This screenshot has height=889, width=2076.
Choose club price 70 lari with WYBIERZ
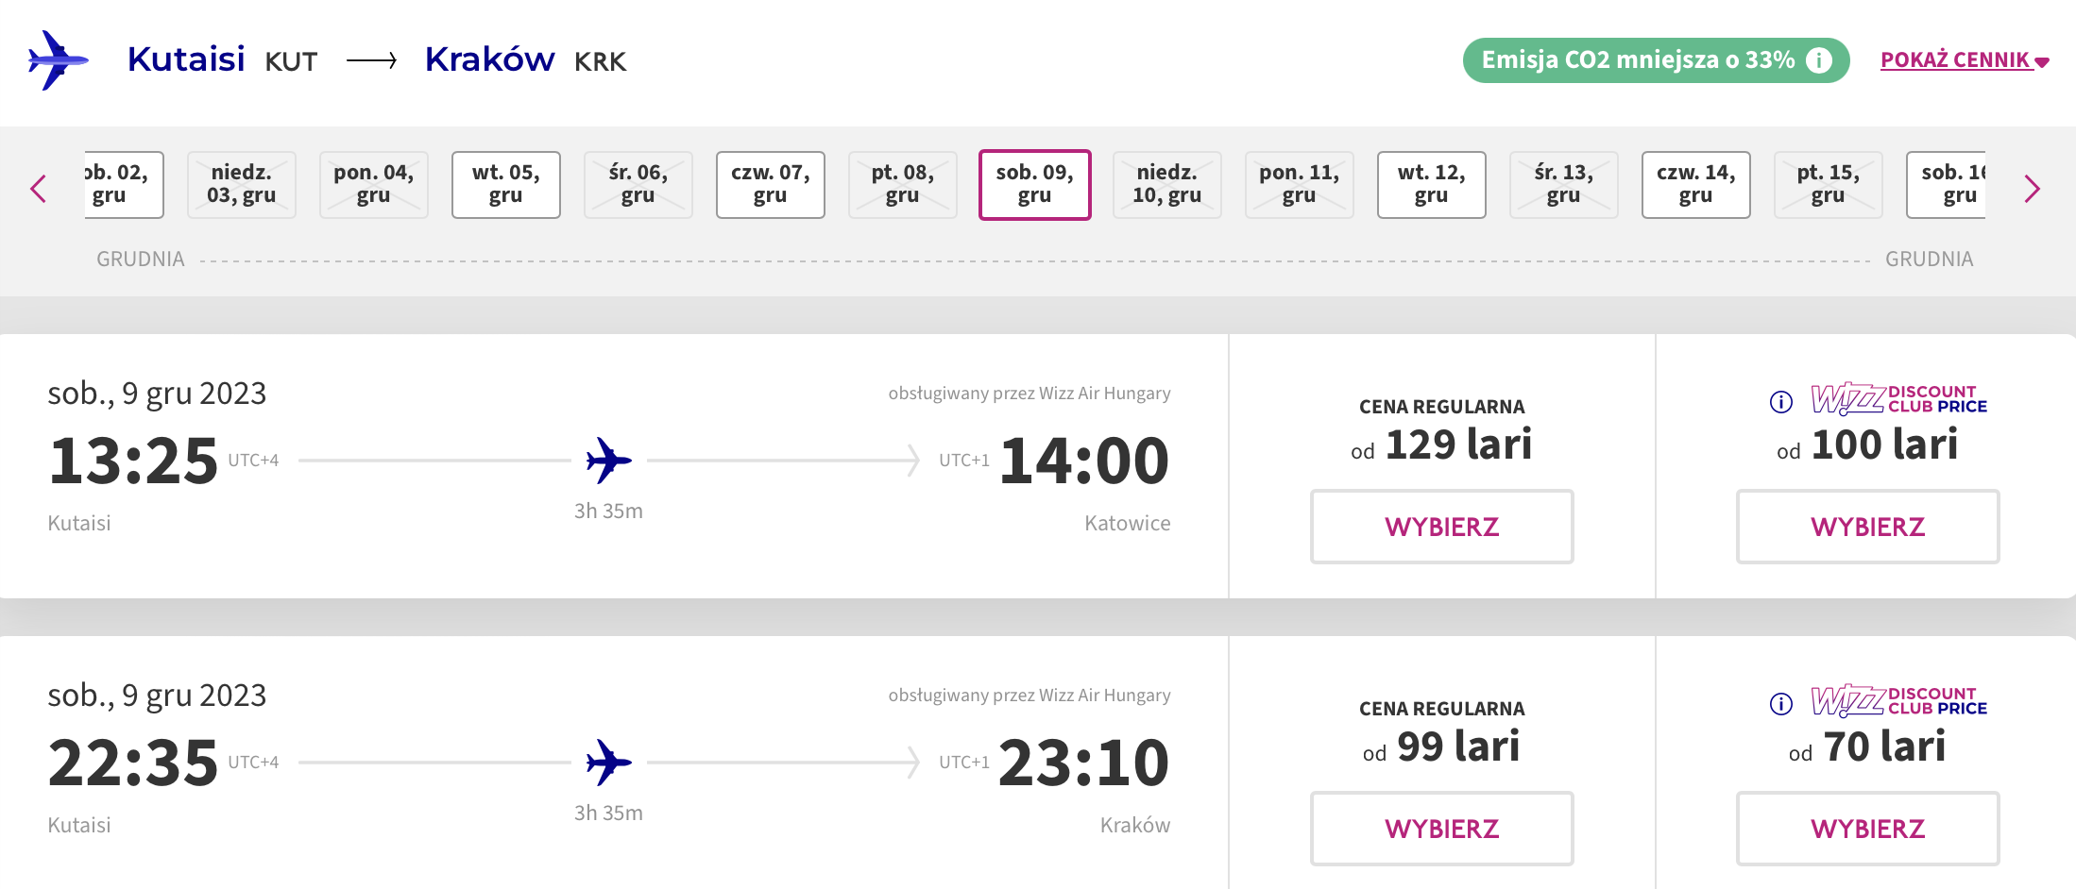click(1868, 829)
